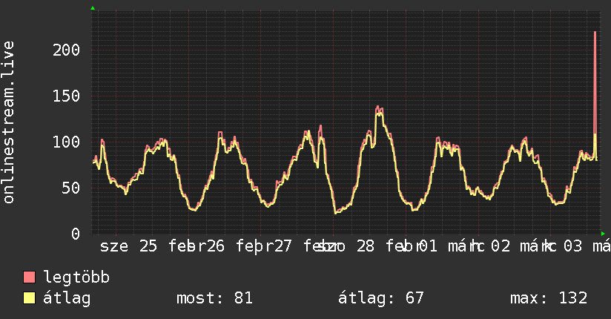Click the green arrow atop the y-axis
The image size is (611, 319).
point(93,8)
